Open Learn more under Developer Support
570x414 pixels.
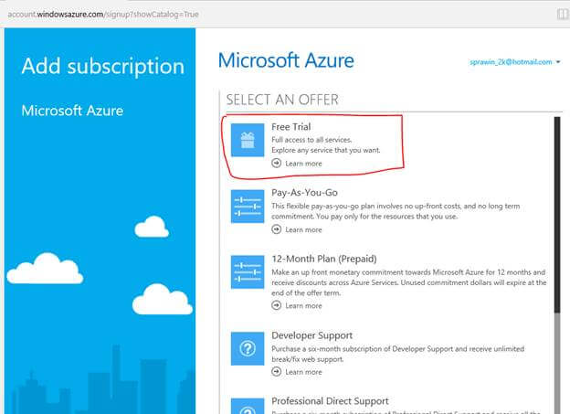tap(303, 372)
